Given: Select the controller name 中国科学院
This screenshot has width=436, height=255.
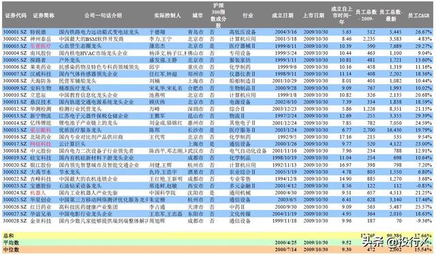Looking at the screenshot, I should 163,193.
